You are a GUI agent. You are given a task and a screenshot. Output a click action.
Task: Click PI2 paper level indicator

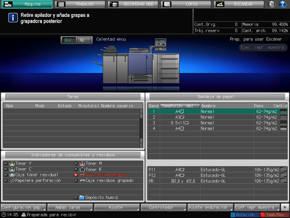(283, 175)
